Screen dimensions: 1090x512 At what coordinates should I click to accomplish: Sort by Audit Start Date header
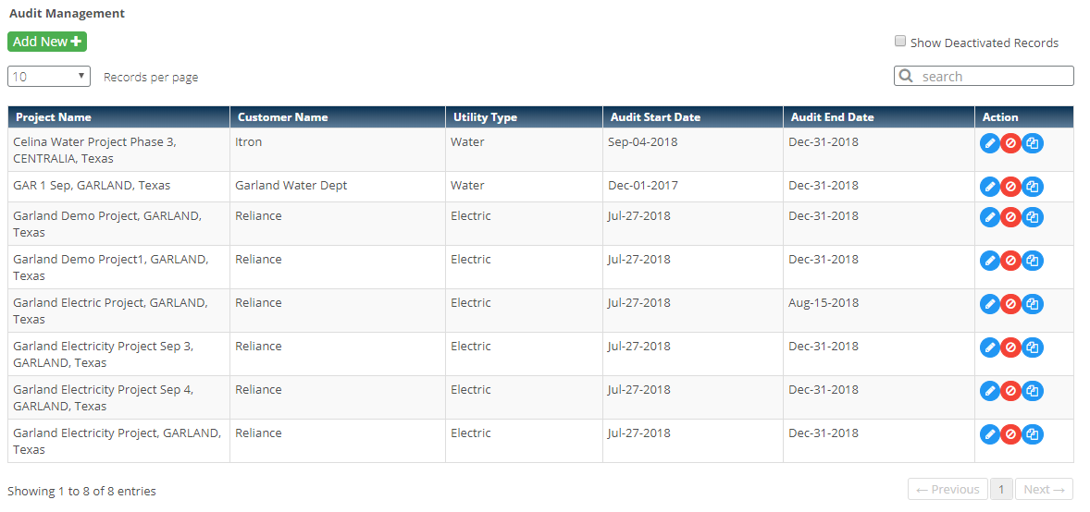pos(655,117)
